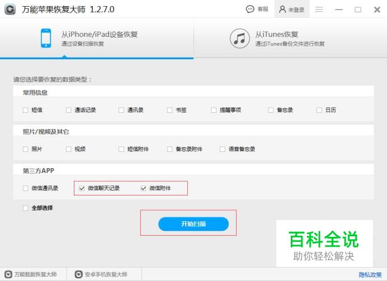Click the title 万能苹果恢复大师 1.2.7.0
Image resolution: width=387 pixels, height=281 pixels.
coord(68,9)
